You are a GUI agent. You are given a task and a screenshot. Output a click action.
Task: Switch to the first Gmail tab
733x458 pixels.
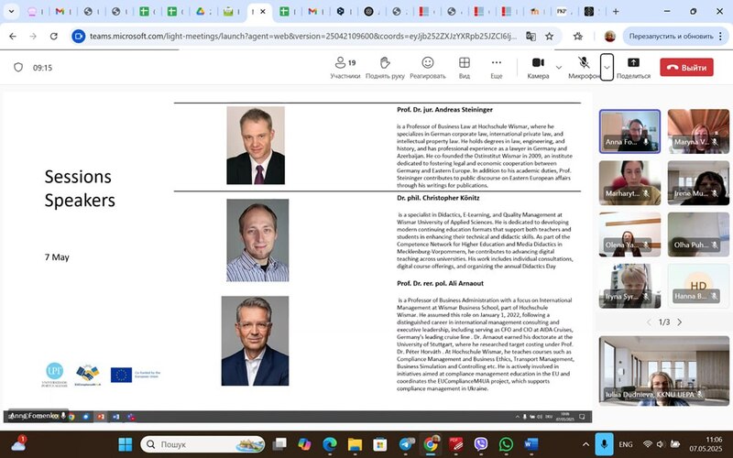[x=60, y=11]
